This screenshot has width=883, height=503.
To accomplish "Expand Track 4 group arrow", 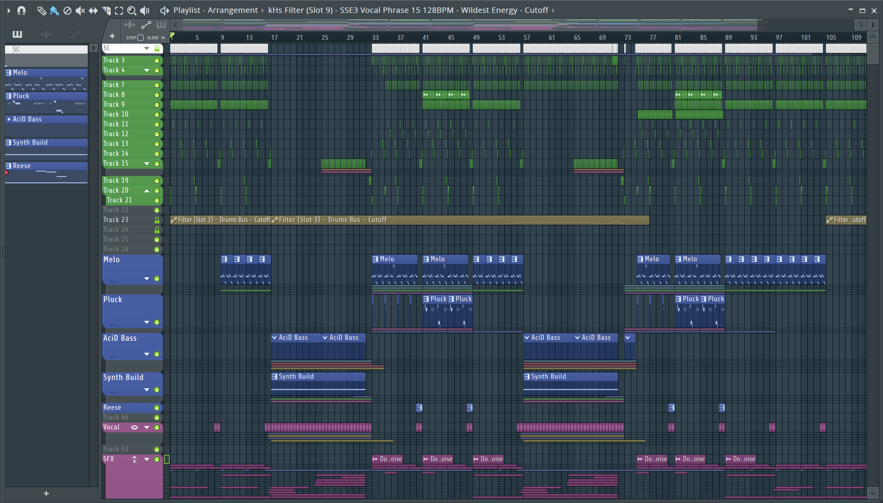I will point(147,71).
